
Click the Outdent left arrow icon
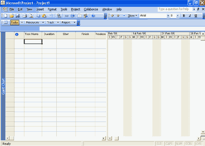[x=112, y=15]
